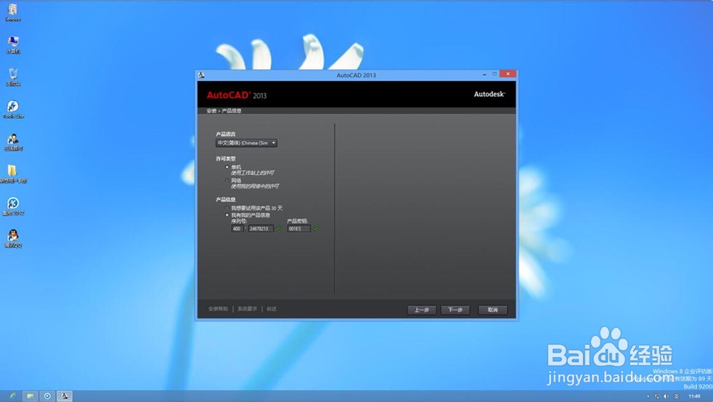Open the Recycle Bin desktop icon
Screen dimensions: 713x402
pyautogui.click(x=13, y=77)
